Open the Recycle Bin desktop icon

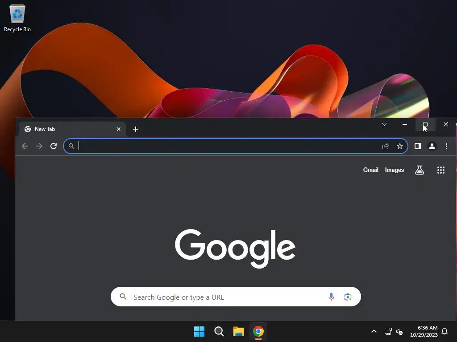pyautogui.click(x=17, y=18)
